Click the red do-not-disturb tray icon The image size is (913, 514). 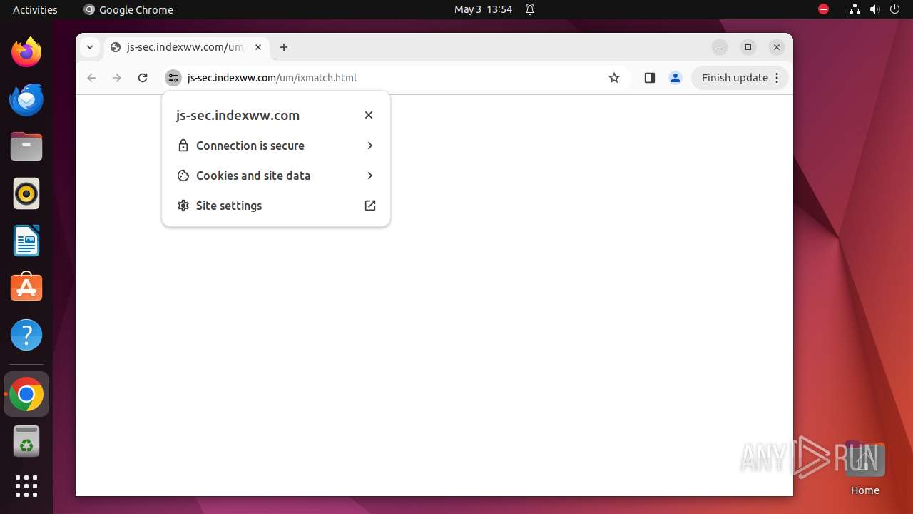tap(823, 9)
